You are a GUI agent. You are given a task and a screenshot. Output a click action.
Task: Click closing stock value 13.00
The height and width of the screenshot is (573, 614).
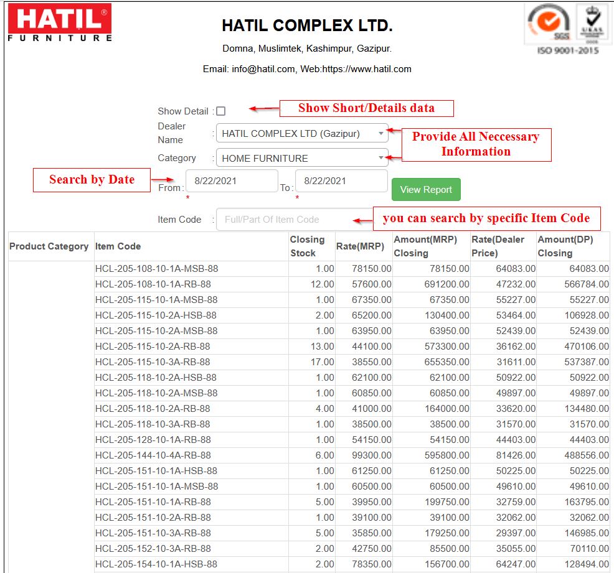[x=323, y=347]
